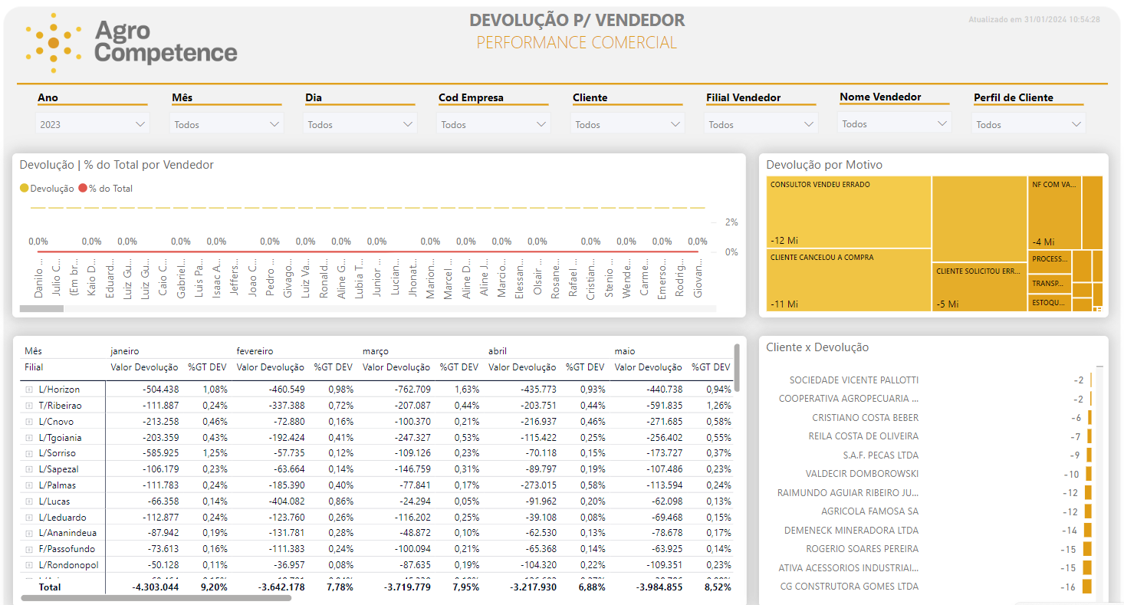Click the yellow Devolução legend marker
This screenshot has height=605, width=1124.
click(24, 188)
